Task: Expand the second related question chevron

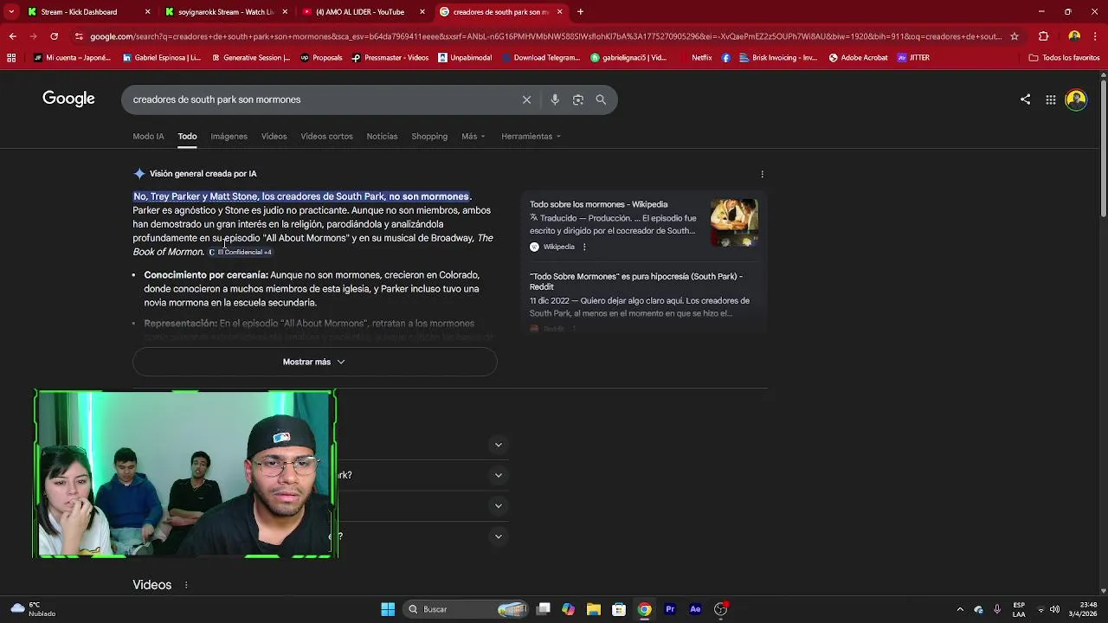Action: click(498, 475)
